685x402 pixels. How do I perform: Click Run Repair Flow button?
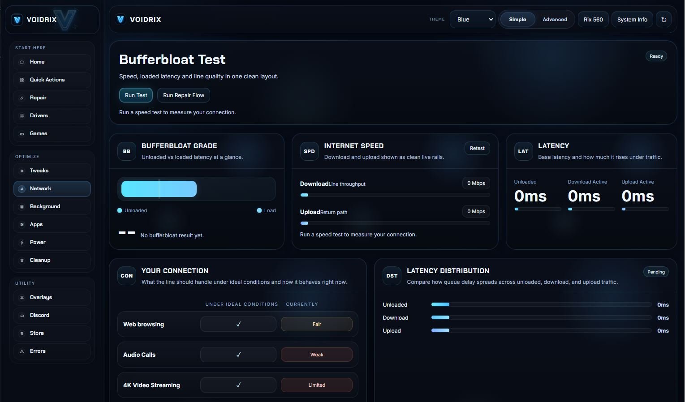point(184,95)
